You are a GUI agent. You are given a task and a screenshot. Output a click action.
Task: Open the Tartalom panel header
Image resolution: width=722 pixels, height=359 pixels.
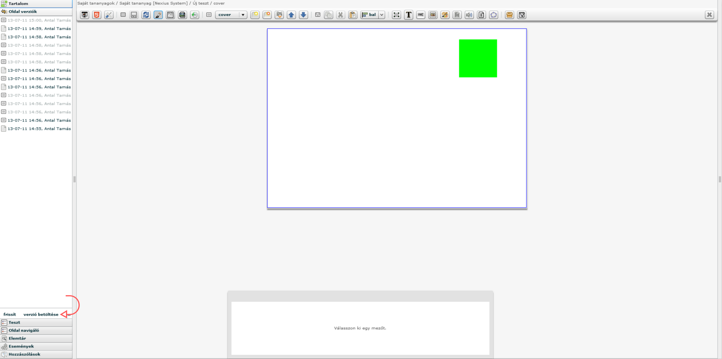[x=18, y=3]
